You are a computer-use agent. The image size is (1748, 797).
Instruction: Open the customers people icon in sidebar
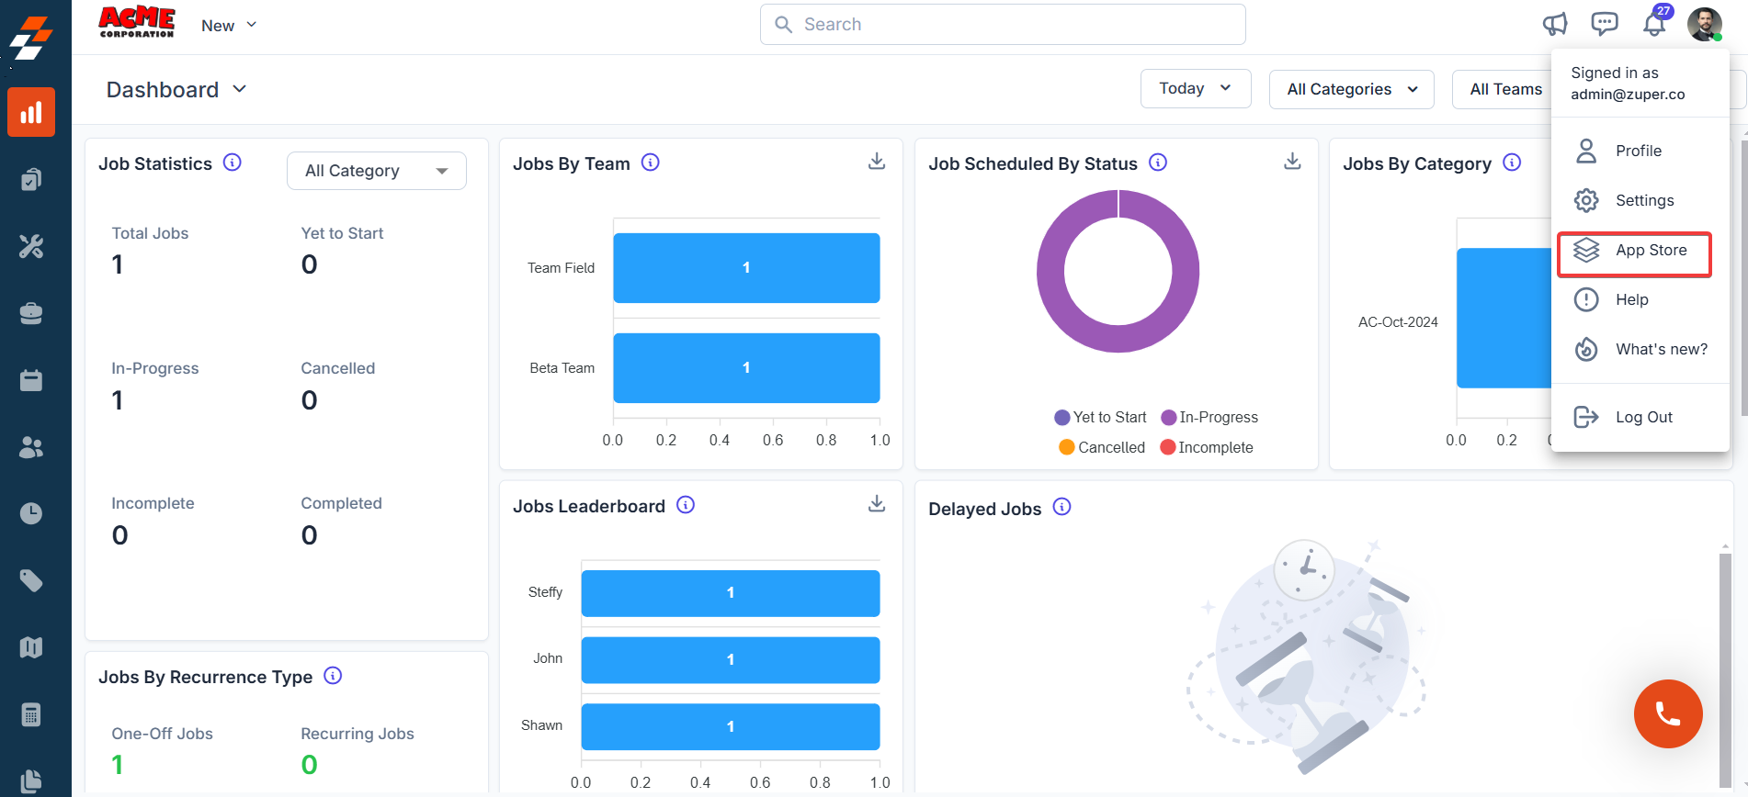click(x=31, y=447)
